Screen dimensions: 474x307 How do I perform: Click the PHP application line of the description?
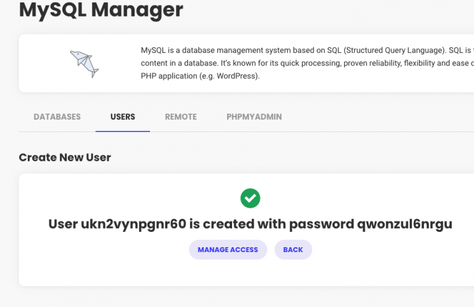coord(200,76)
